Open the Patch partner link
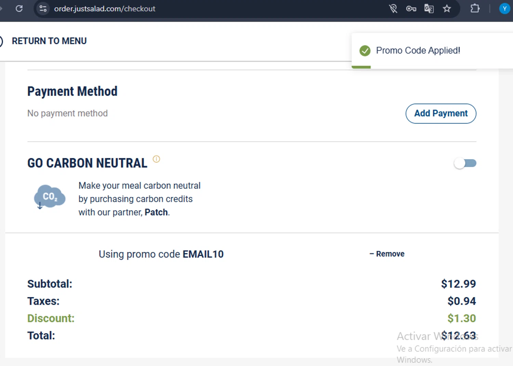 pyautogui.click(x=156, y=212)
